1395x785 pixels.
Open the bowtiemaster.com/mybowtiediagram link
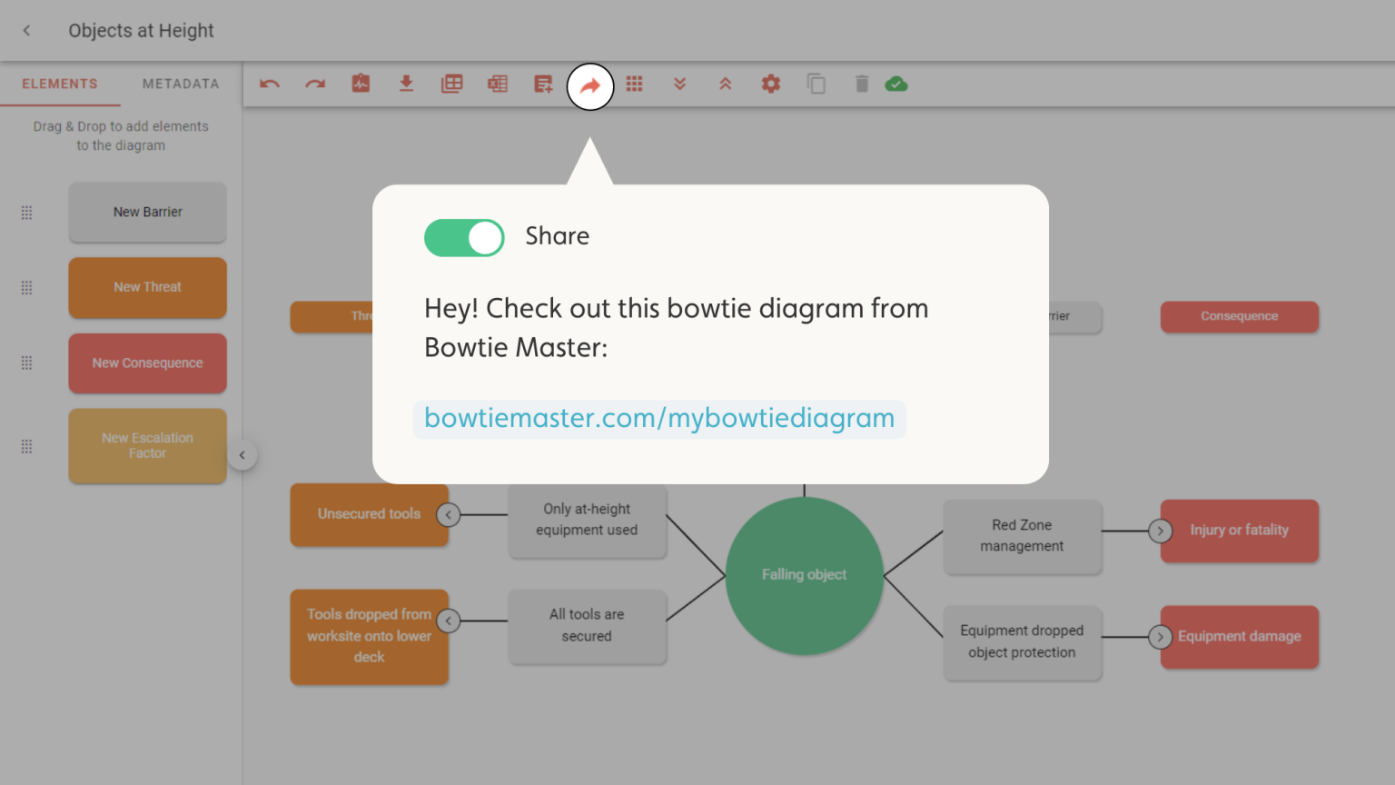(x=659, y=419)
